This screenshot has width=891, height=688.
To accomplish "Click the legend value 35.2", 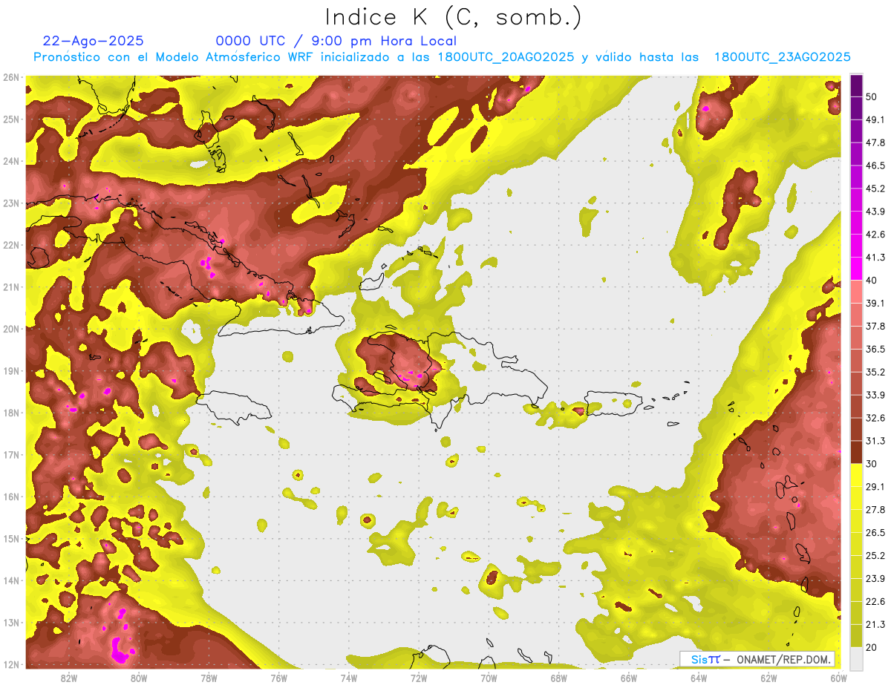I will click(x=875, y=372).
